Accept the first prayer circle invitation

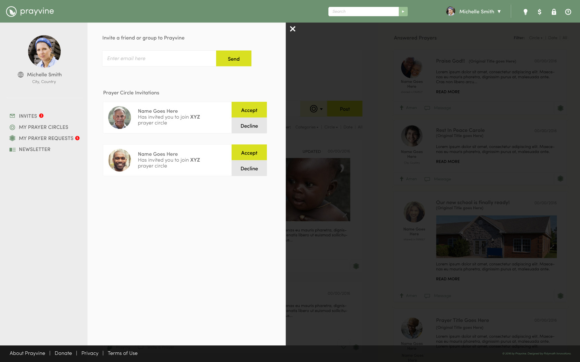point(249,110)
